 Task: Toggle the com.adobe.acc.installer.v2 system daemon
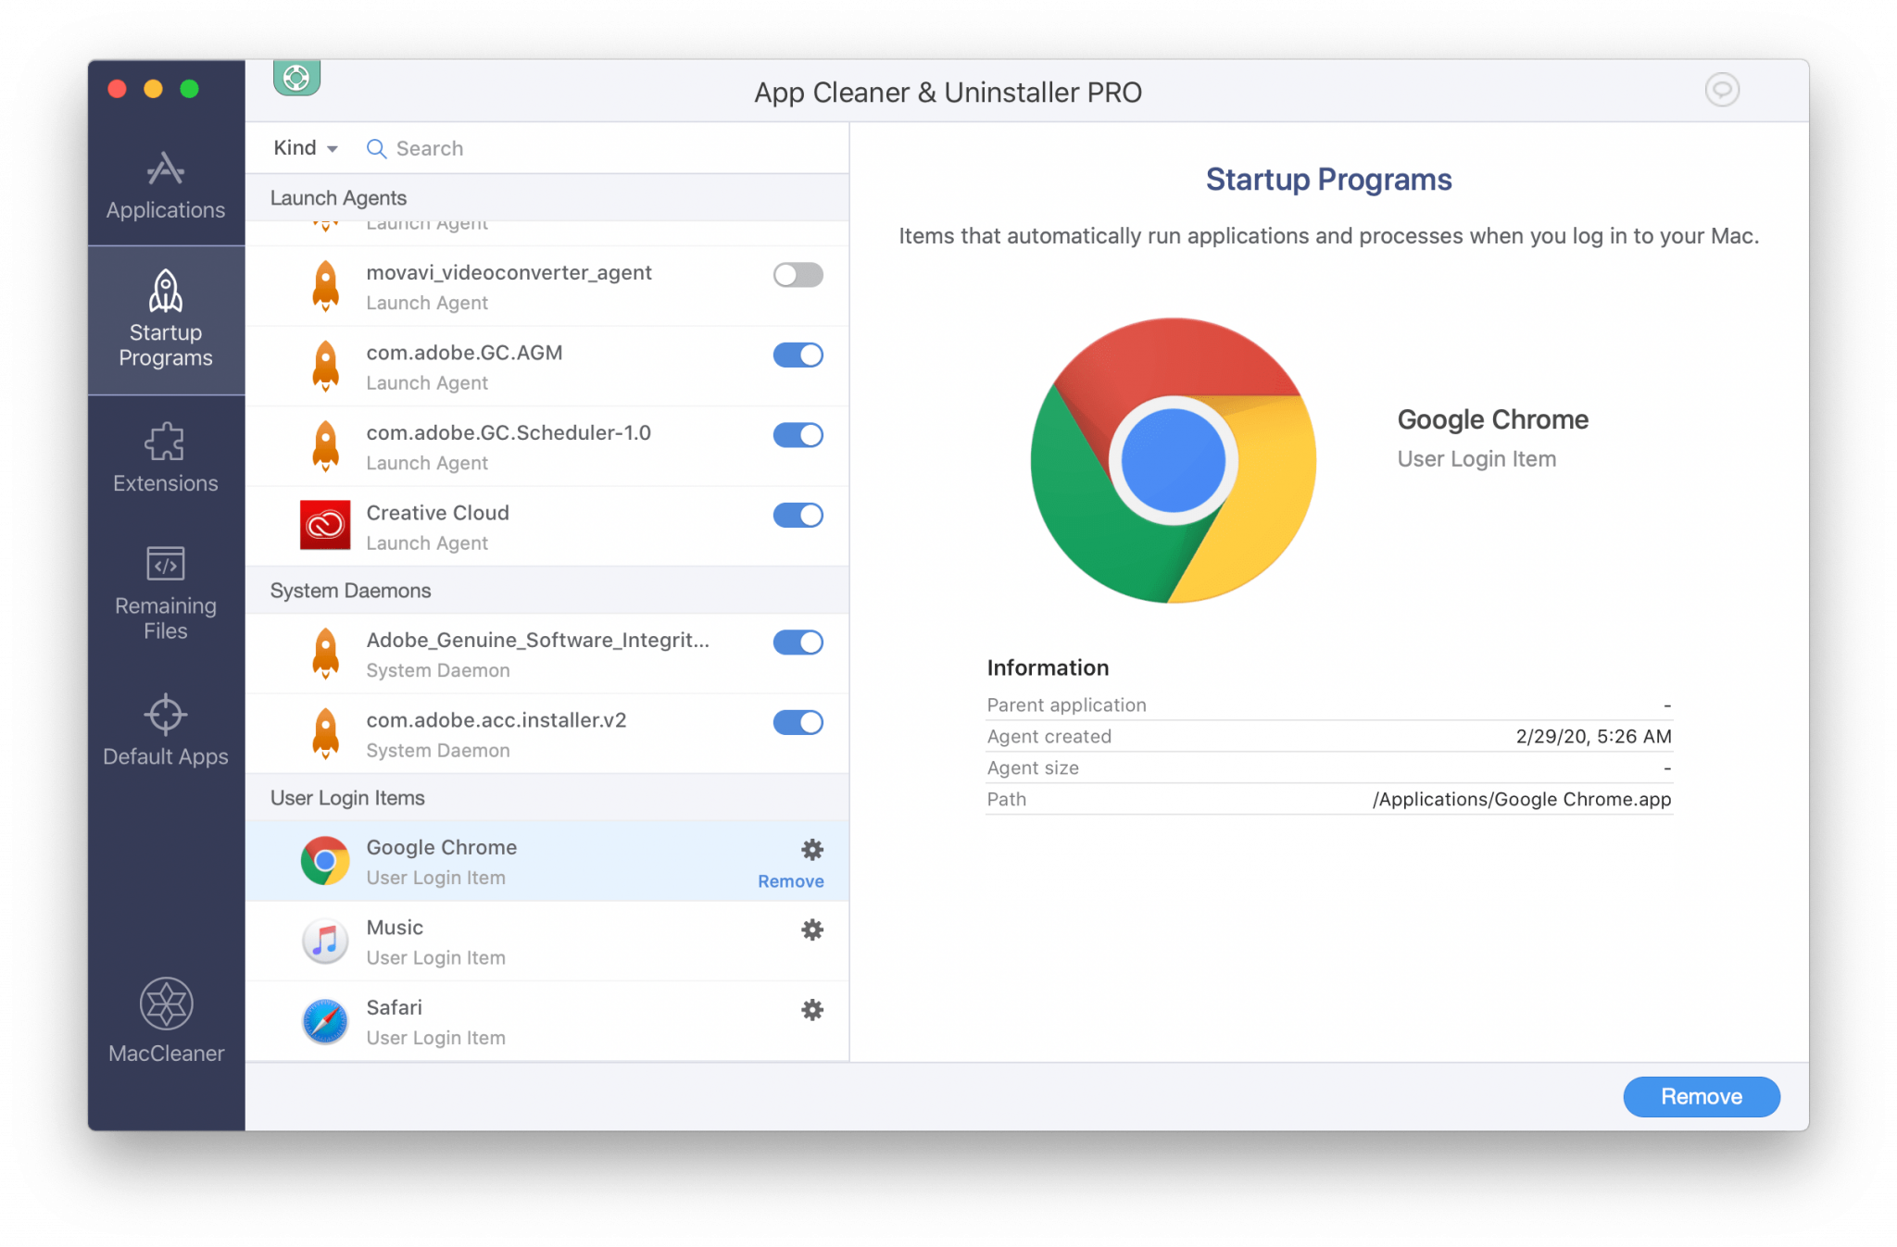tap(798, 721)
